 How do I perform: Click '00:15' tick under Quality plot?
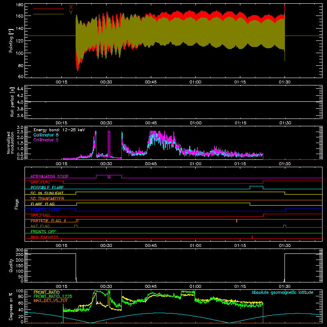click(x=62, y=287)
